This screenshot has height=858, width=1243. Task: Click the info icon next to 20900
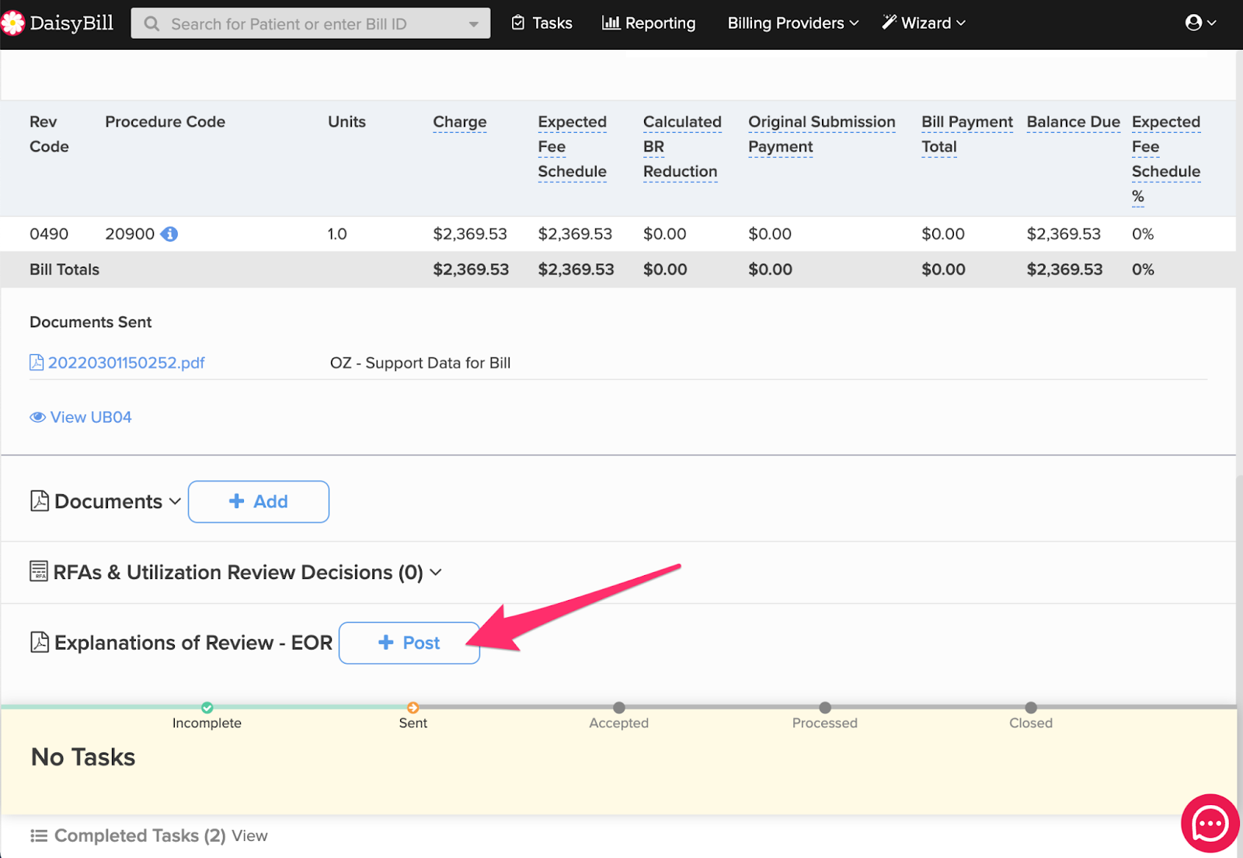[169, 234]
